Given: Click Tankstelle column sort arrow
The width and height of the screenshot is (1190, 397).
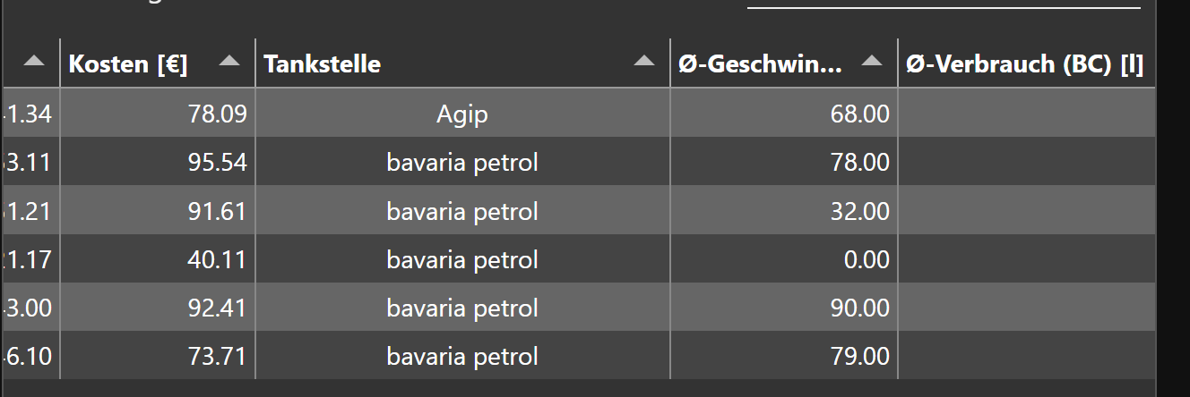Looking at the screenshot, I should (643, 61).
